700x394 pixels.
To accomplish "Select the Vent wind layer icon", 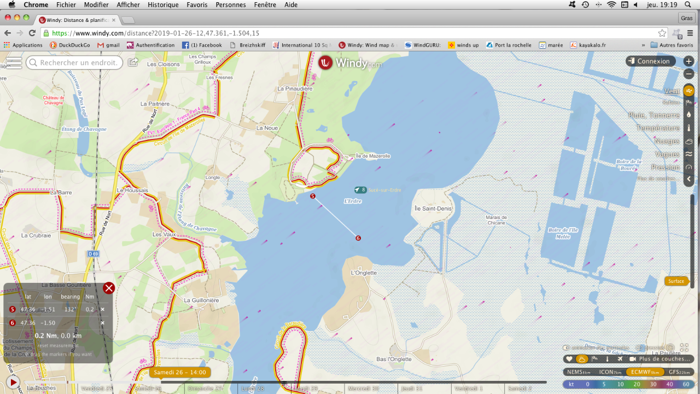I will click(689, 91).
